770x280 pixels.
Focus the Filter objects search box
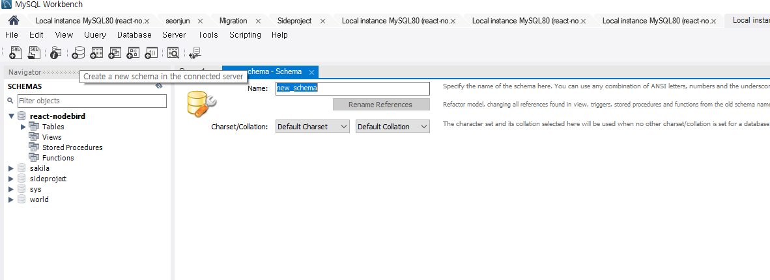[x=92, y=101]
